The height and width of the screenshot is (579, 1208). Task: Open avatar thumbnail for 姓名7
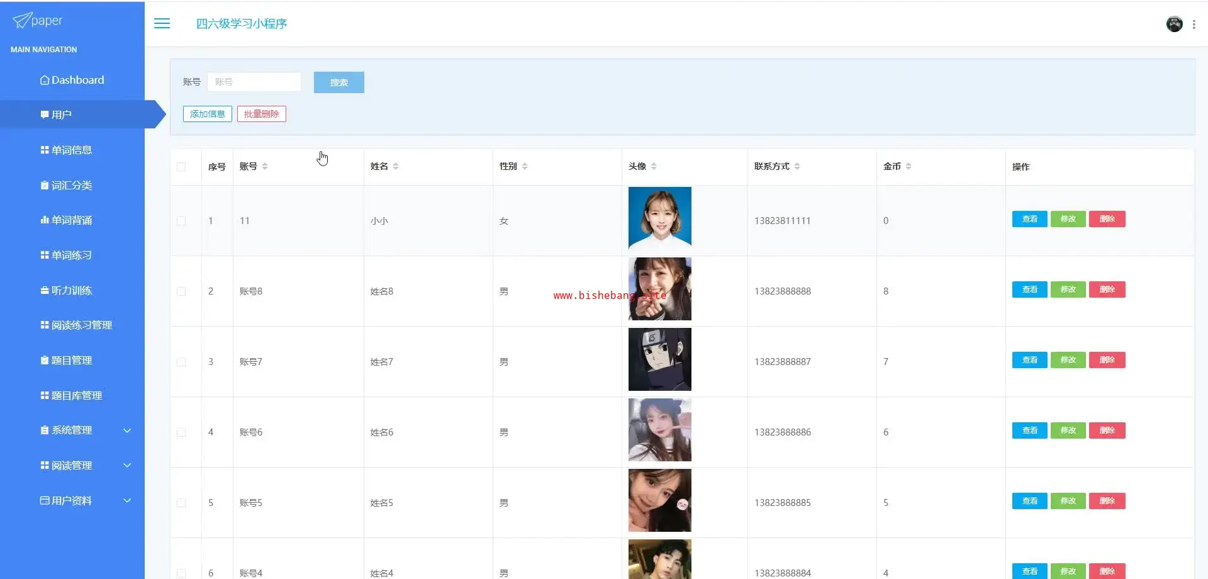point(660,359)
